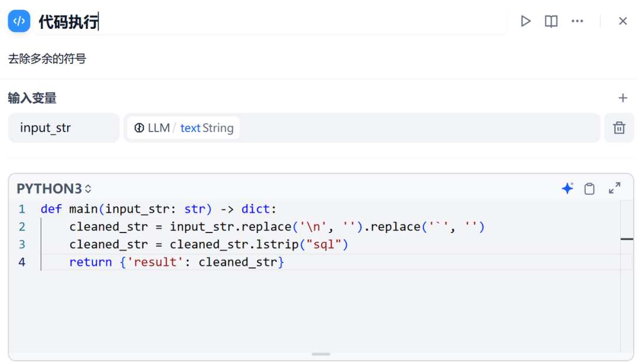Screen dimensions: 637x364
Task: Copy the code to clipboard
Action: point(589,188)
